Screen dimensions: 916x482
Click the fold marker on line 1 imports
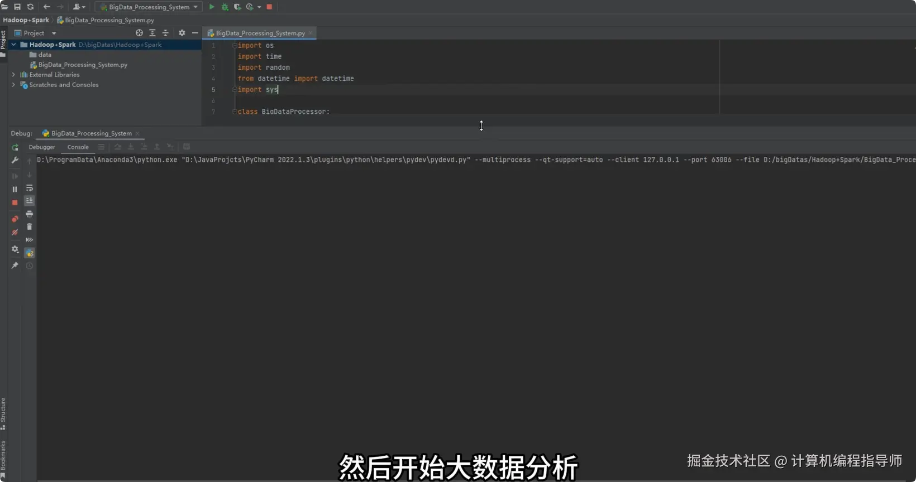pyautogui.click(x=235, y=45)
